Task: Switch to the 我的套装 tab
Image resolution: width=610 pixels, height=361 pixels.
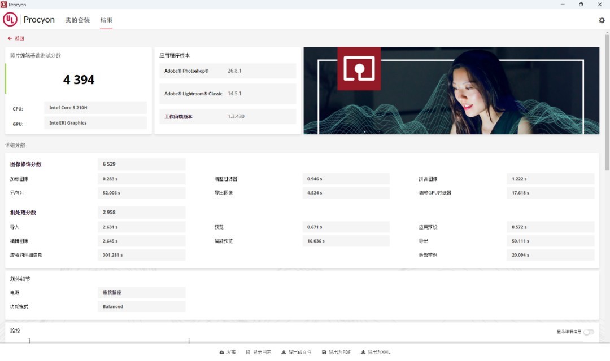Action: tap(77, 20)
